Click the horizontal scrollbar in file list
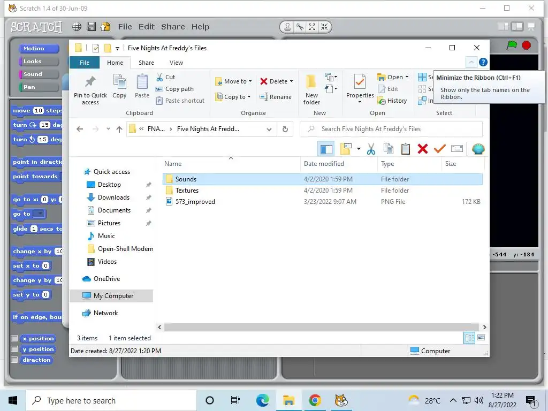This screenshot has height=411, width=548. click(322, 327)
